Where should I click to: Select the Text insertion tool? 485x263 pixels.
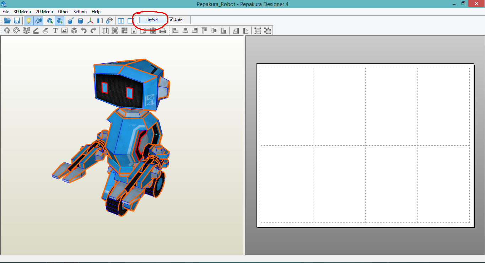[55, 31]
